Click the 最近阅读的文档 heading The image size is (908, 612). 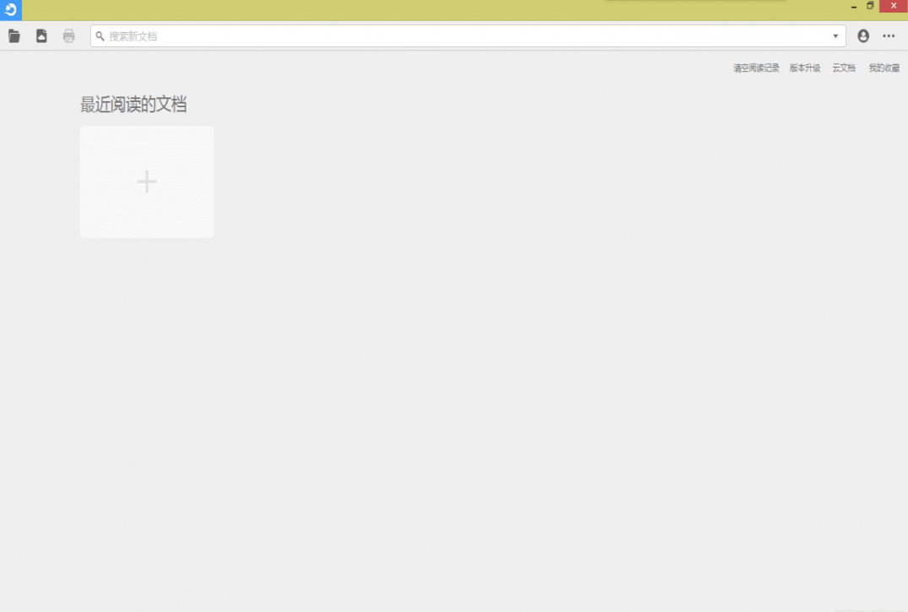point(133,105)
